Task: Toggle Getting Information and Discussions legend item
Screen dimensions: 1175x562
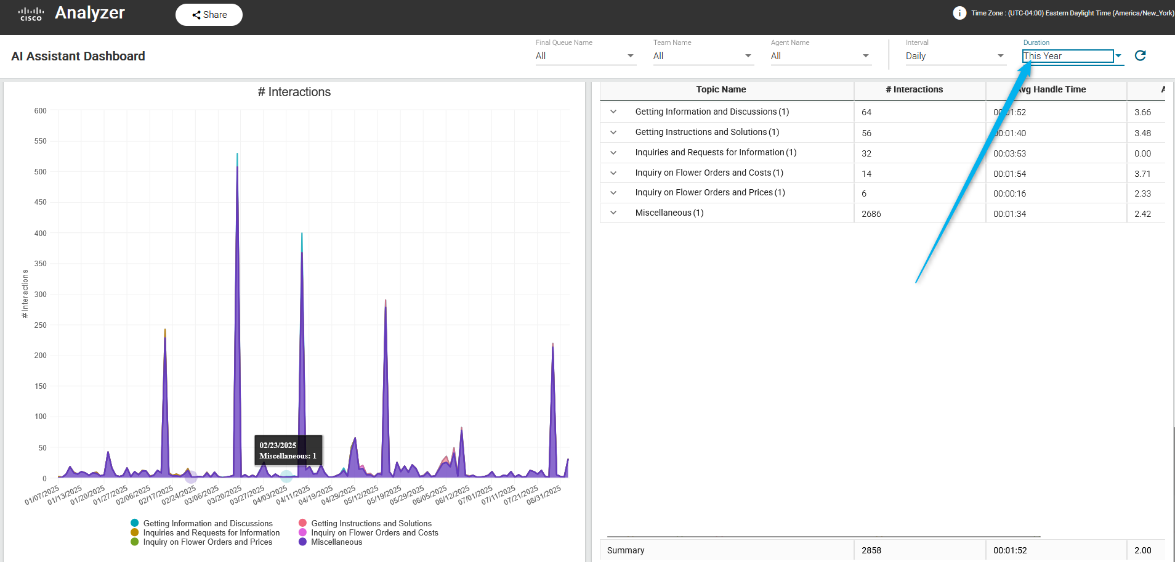Action: point(208,523)
